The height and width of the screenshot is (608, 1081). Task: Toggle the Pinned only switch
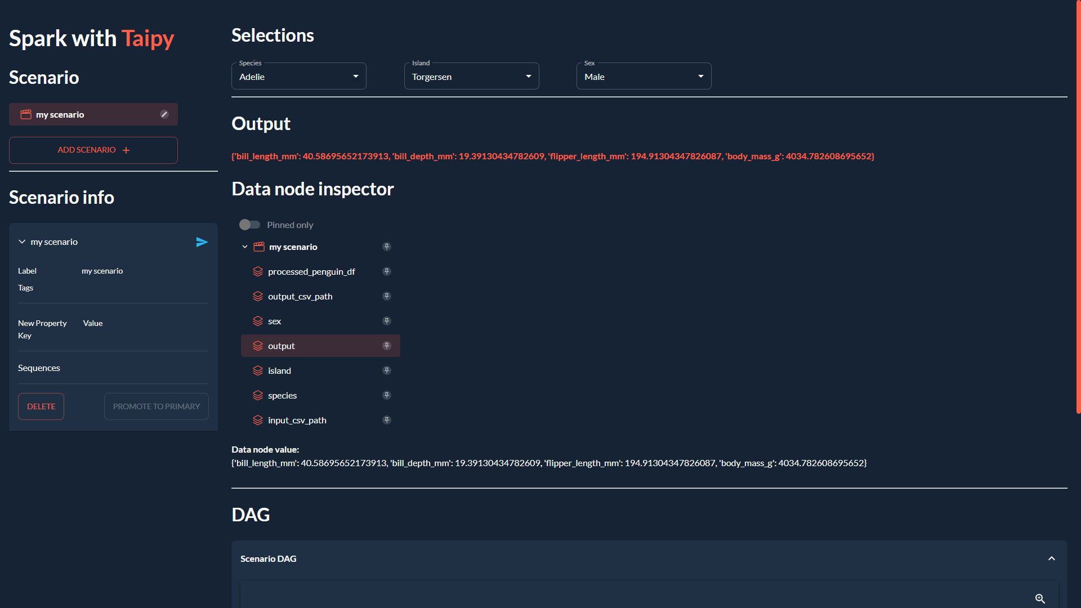(x=249, y=225)
